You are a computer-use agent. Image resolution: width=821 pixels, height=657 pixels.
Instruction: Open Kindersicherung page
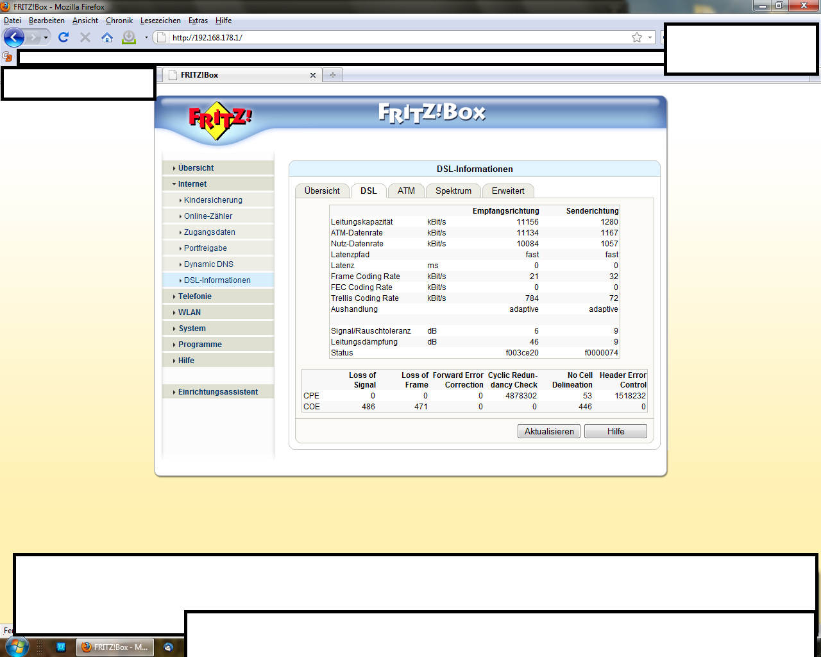point(218,200)
